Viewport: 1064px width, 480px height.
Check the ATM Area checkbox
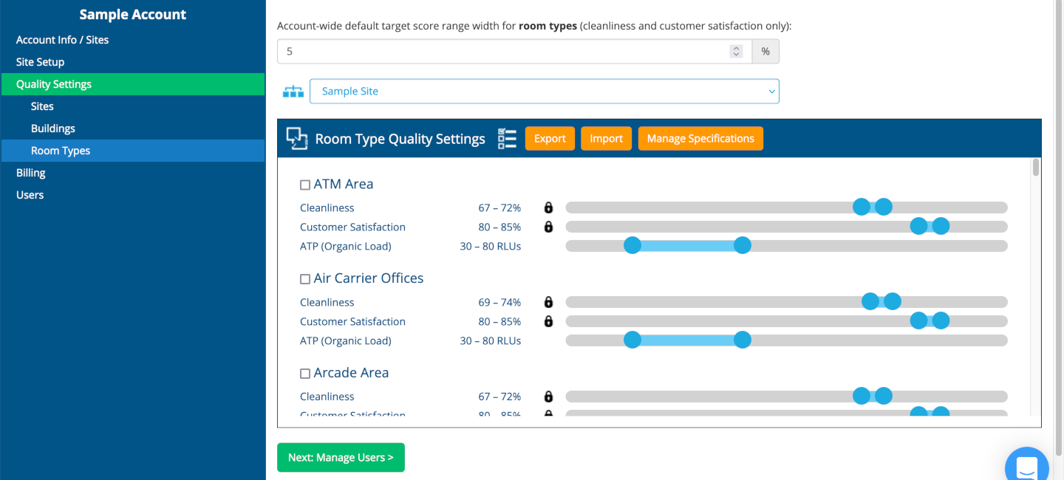click(305, 185)
